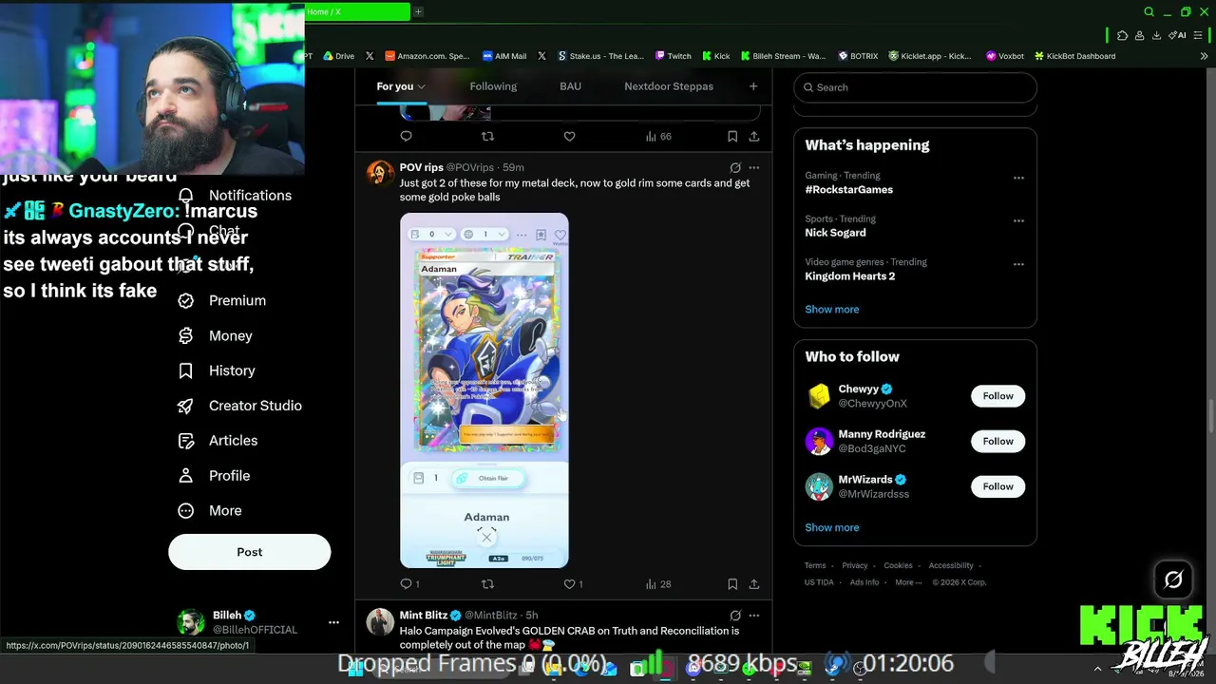Click the X Search field
1216x684 pixels.
(x=915, y=87)
